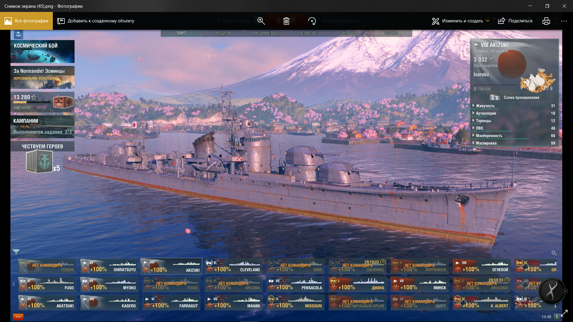Click the info icon near clock
The width and height of the screenshot is (573, 322).
coord(557,317)
